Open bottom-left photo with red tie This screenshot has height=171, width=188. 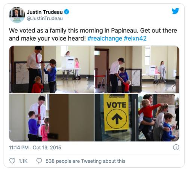pos(52,118)
